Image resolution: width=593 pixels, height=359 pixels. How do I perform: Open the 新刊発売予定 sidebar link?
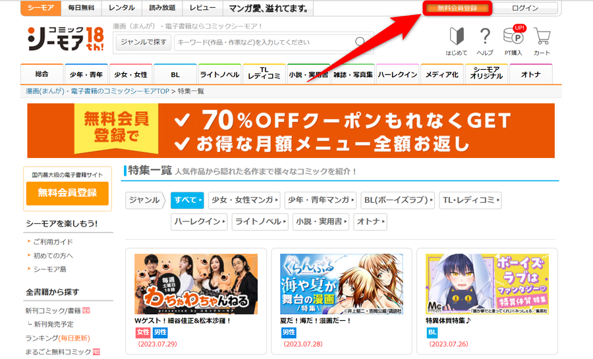click(x=54, y=324)
